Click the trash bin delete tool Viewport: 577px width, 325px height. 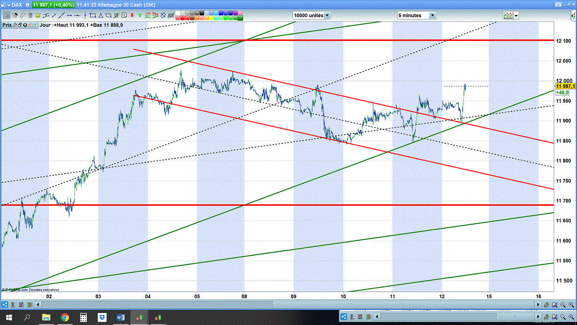point(31,15)
